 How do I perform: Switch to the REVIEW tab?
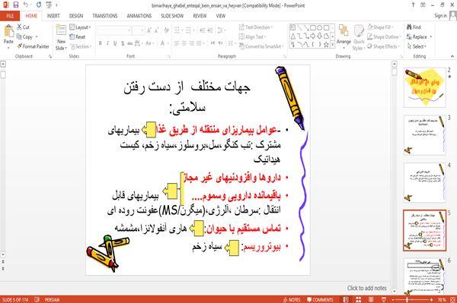[200, 16]
